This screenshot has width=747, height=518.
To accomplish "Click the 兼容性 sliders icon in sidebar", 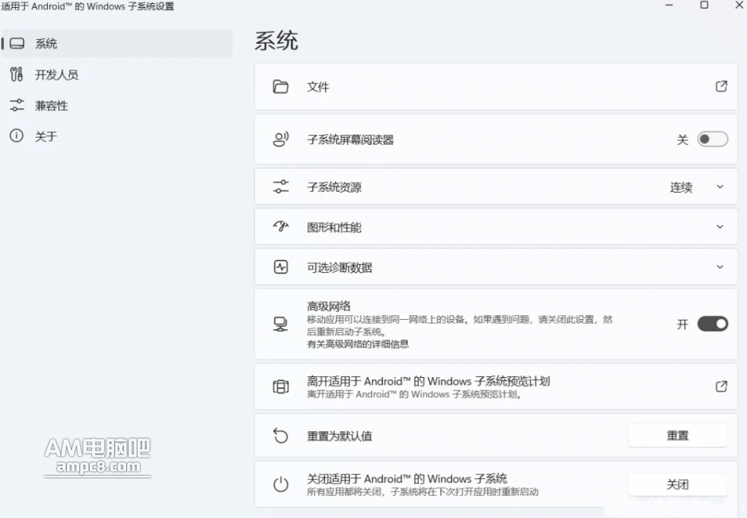I will click(x=17, y=105).
